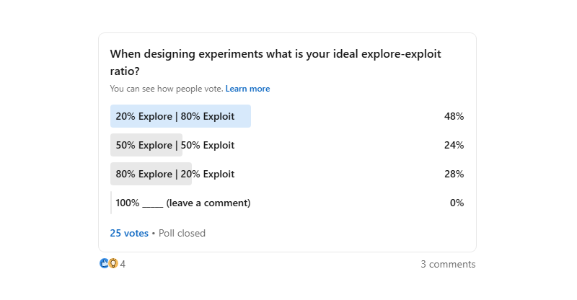The width and height of the screenshot is (577, 300).
Task: Click the word Exploit in the 20% Exploit option
Action: tap(219, 174)
